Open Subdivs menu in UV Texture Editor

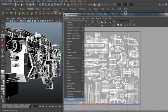[73, 18]
